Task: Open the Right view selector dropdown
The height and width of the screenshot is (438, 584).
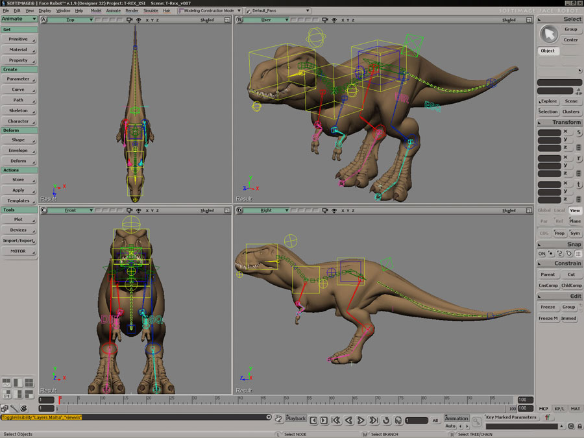Action: (267, 210)
